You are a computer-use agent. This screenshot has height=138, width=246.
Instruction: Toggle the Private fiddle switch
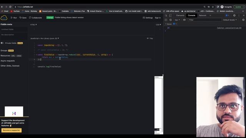2,43
